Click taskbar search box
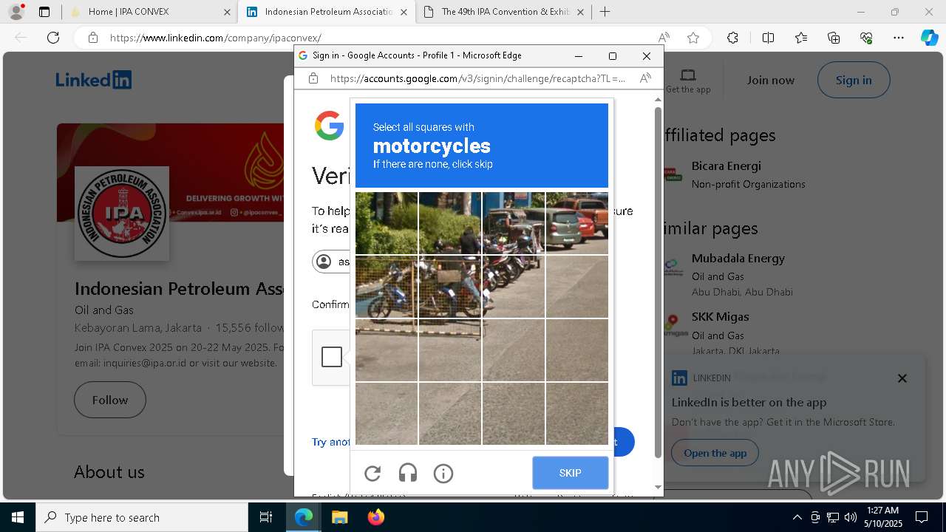946x532 pixels. pos(142,517)
